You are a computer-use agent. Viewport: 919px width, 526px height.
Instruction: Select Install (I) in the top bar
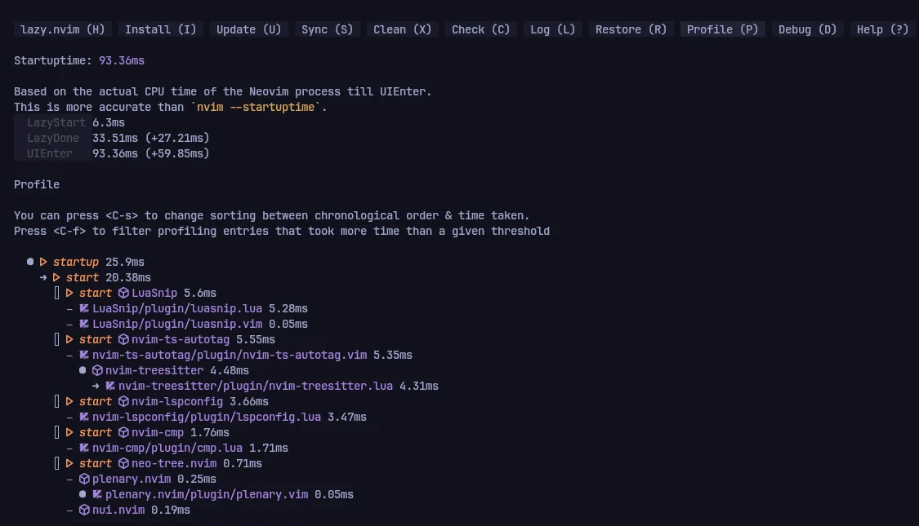(161, 29)
